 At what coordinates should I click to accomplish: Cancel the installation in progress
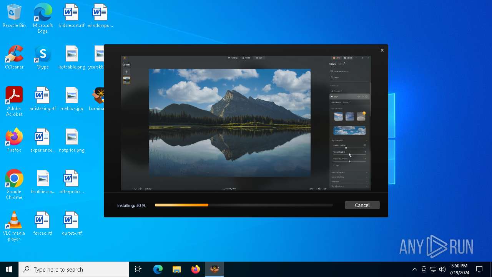tap(362, 205)
